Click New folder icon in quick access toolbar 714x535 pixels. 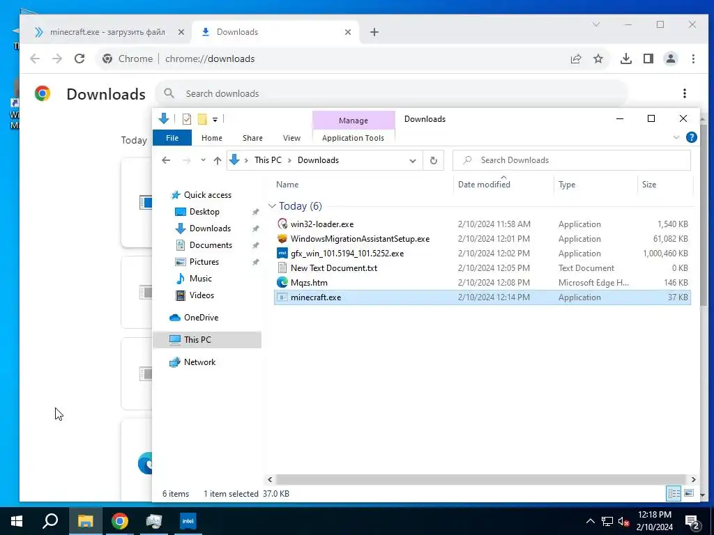pyautogui.click(x=202, y=119)
